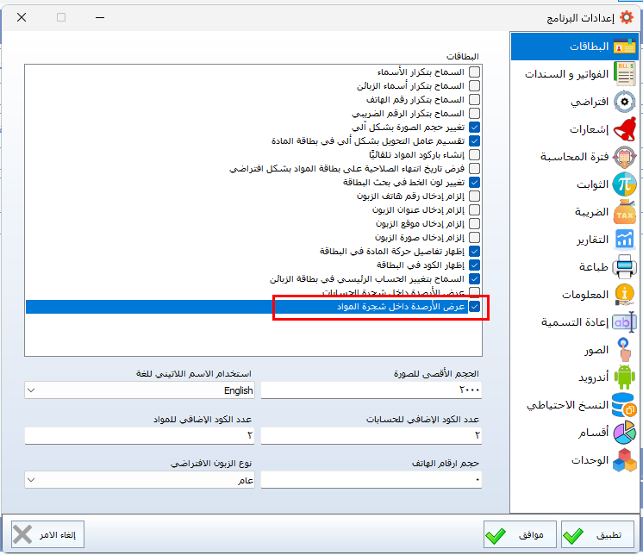This screenshot has width=643, height=555.
Task: Open the الثوابت pi icon
Action: pos(625,184)
